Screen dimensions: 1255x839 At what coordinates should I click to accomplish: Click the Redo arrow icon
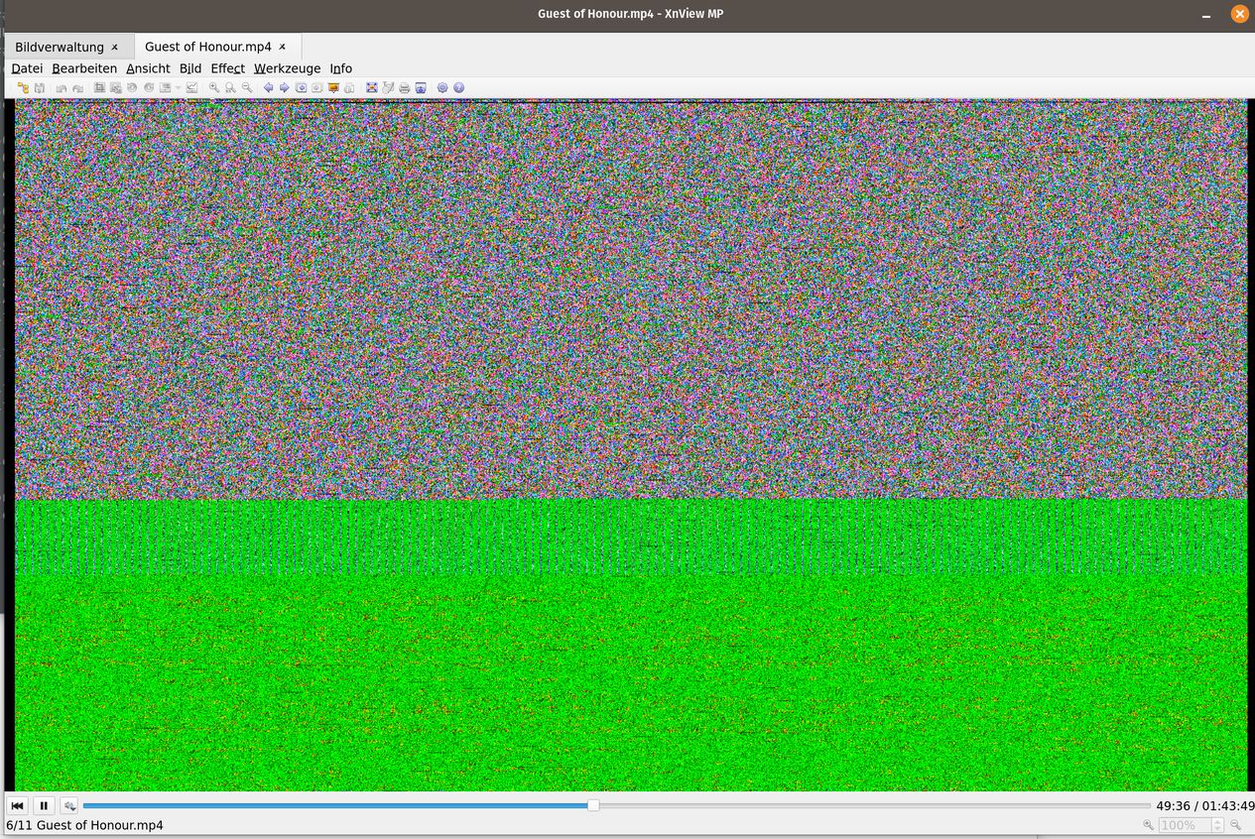pos(77,88)
